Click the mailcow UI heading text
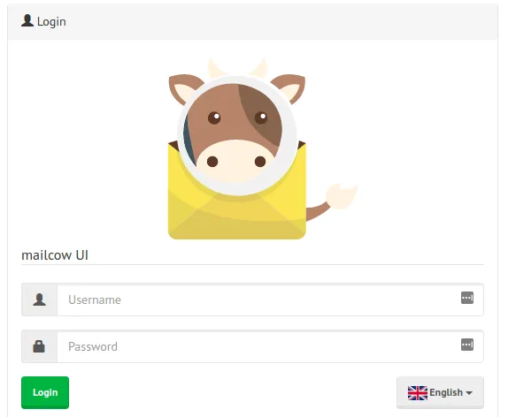Screen dimensions: 508x417 [55, 255]
